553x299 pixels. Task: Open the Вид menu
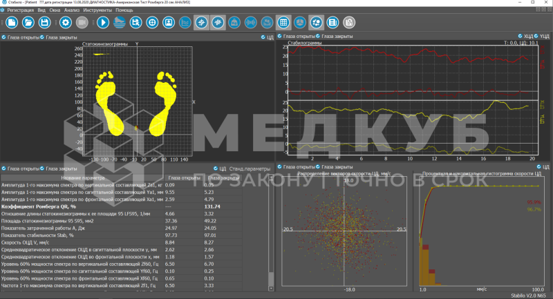(41, 10)
